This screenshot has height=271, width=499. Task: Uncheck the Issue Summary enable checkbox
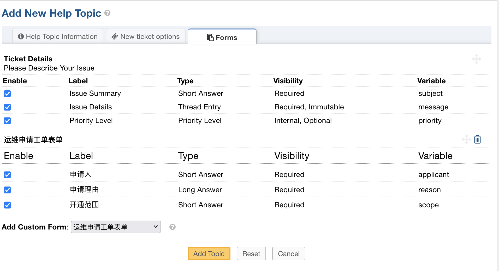pyautogui.click(x=7, y=94)
